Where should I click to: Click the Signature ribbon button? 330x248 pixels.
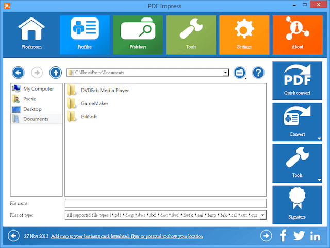click(297, 205)
